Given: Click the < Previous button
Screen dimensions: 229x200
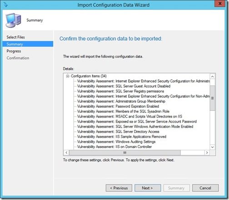Looking at the screenshot, I should pos(119,188).
